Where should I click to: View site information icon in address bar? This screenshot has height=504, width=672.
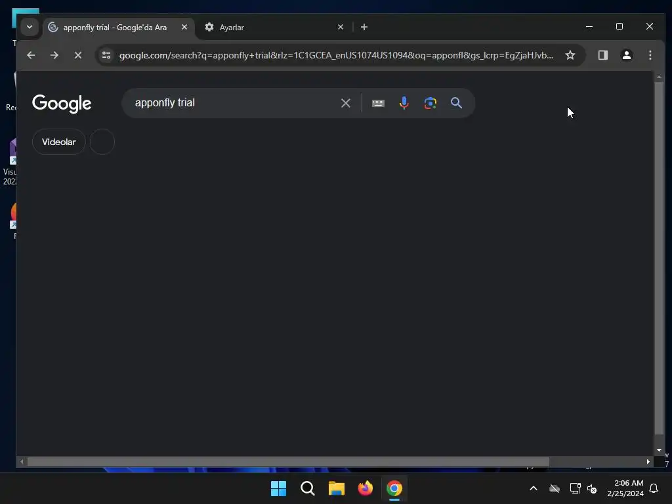click(106, 55)
